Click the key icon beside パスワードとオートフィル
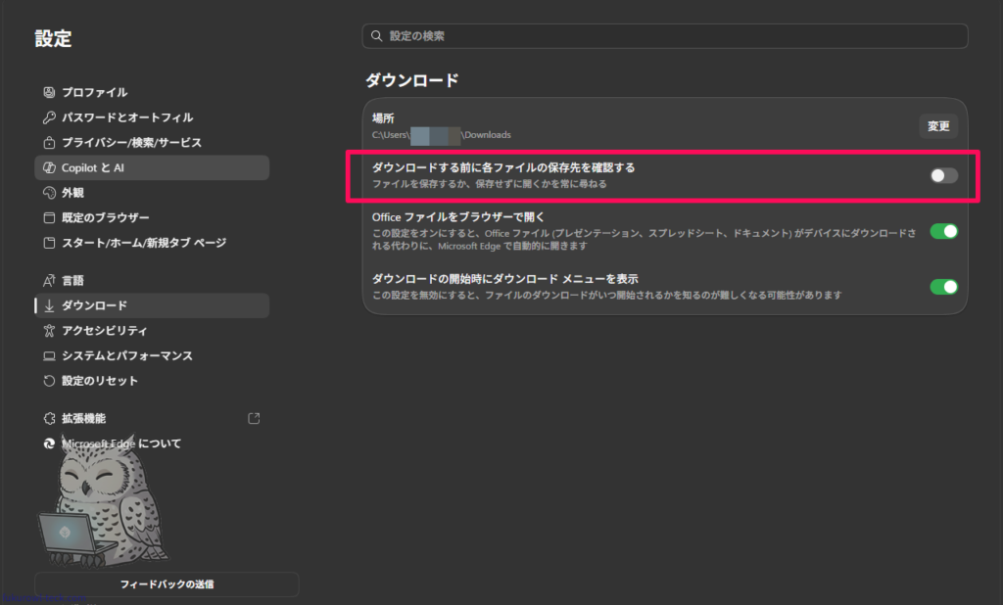Screen dimensions: 1003x605 point(49,117)
